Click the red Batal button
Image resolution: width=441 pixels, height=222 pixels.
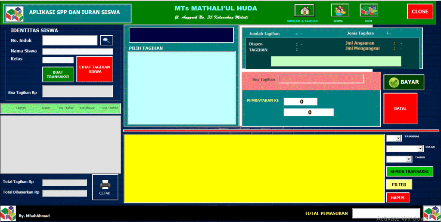click(400, 108)
